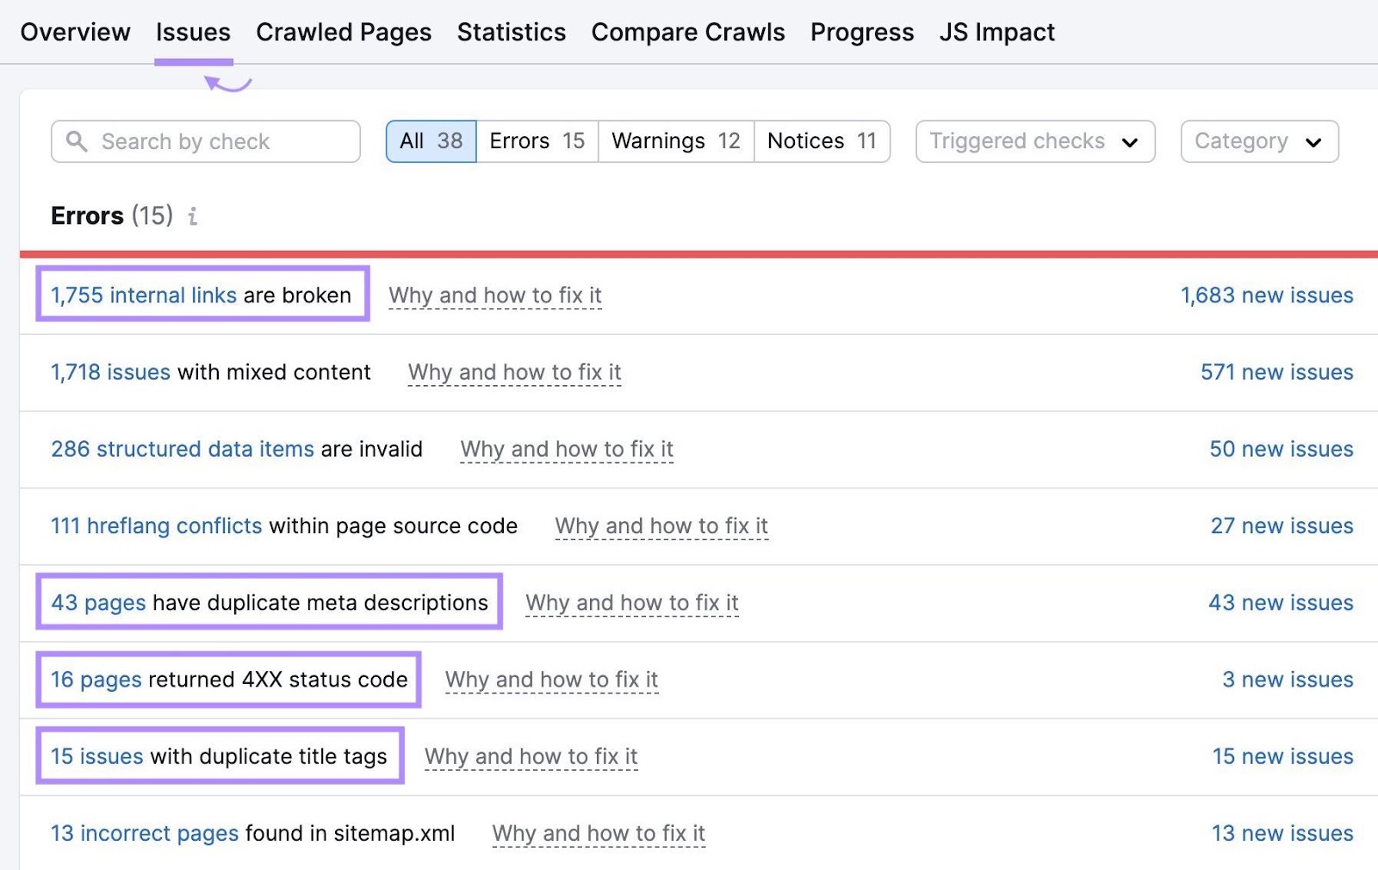This screenshot has width=1378, height=870.
Task: Click Why and how to fix structured data
Action: pyautogui.click(x=567, y=449)
